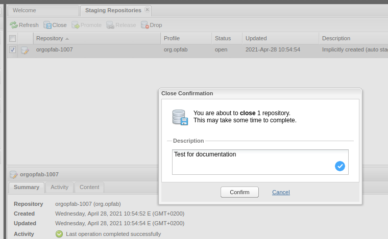This screenshot has width=388, height=239.
Task: Click the green success icon beside Activity
Action: (x=59, y=234)
